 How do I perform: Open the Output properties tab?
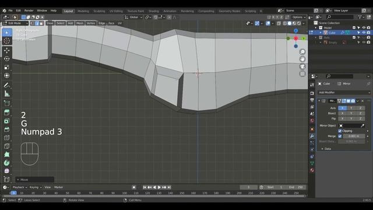pos(312,100)
